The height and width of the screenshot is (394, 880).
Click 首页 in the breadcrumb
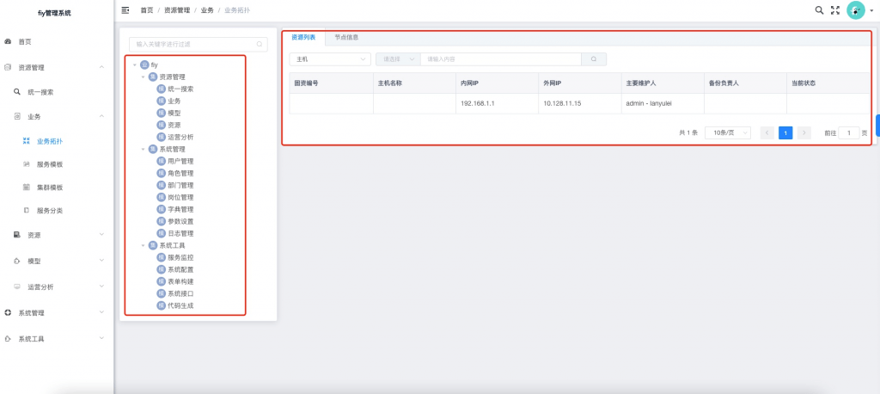coord(146,10)
